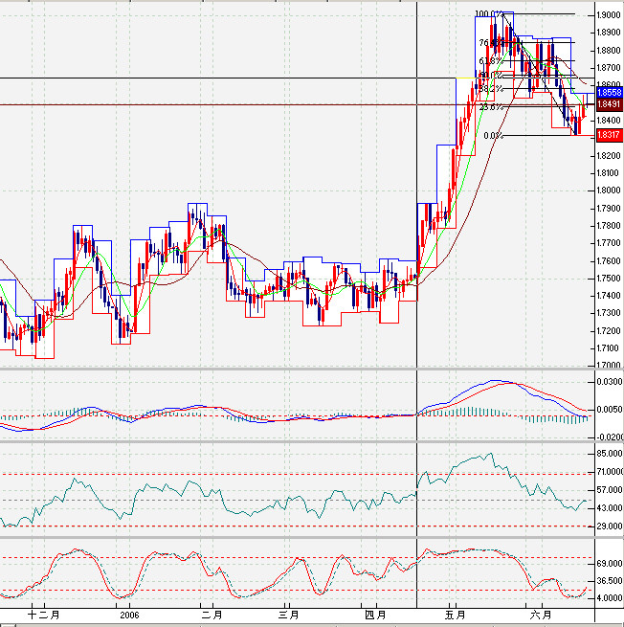Image resolution: width=624 pixels, height=627 pixels.
Task: Click the 23.6% Fibonacci level label
Action: point(490,107)
